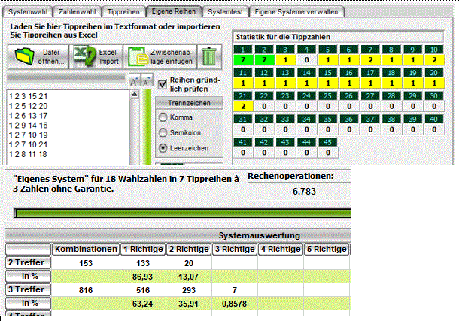Click the green trash can icon
The image size is (459, 321).
pos(209,56)
